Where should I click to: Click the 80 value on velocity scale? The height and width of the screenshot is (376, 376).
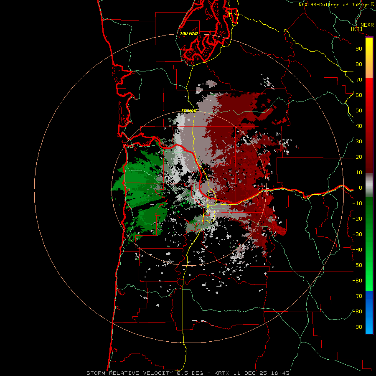(359, 64)
